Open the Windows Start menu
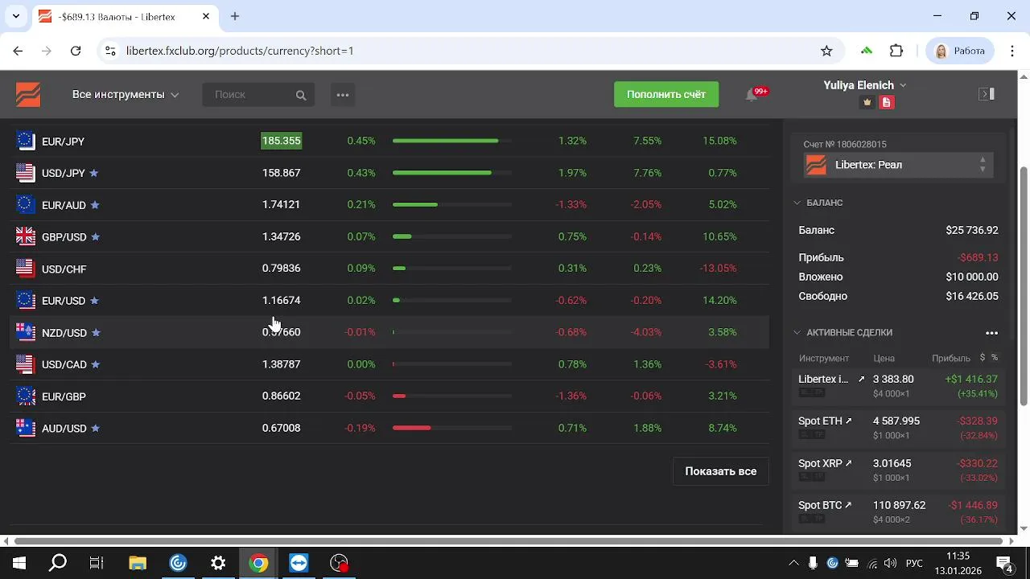This screenshot has height=579, width=1030. 19,563
